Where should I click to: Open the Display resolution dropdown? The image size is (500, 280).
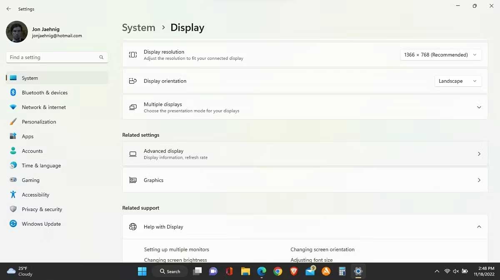[440, 54]
